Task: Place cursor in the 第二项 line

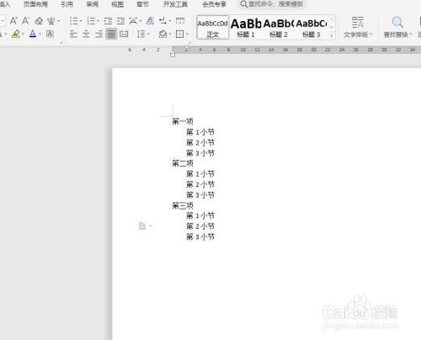Action: 183,163
